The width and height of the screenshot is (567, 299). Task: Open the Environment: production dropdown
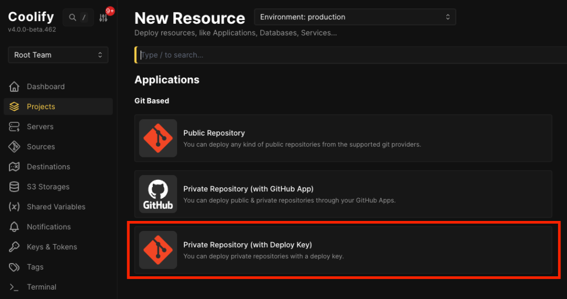click(355, 17)
